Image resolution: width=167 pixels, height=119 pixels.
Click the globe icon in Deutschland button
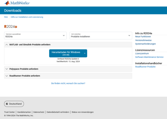point(7,104)
